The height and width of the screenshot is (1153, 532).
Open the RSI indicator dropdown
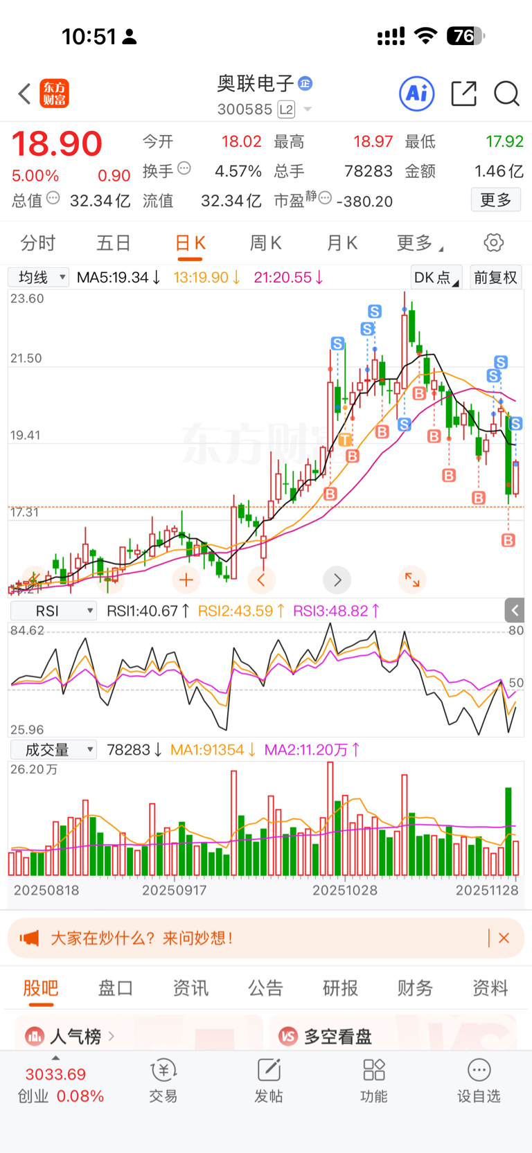point(53,611)
